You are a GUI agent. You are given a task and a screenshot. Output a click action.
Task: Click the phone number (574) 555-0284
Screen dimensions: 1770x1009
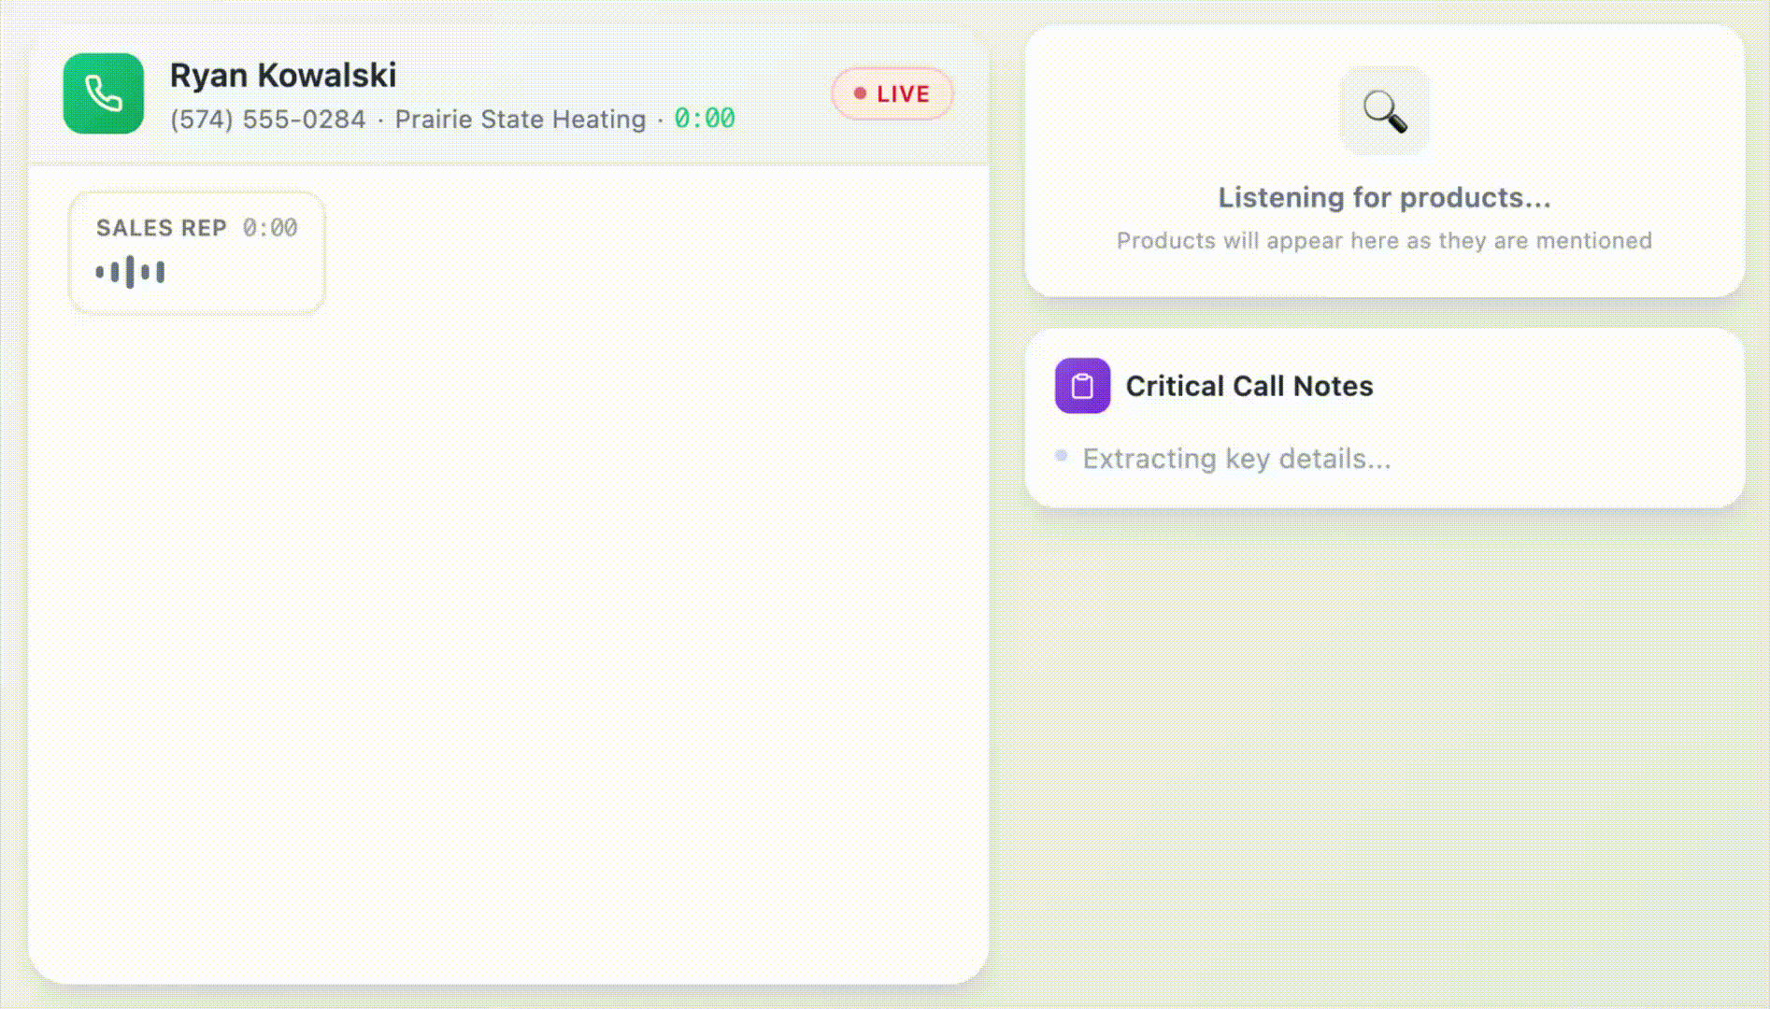(x=266, y=119)
